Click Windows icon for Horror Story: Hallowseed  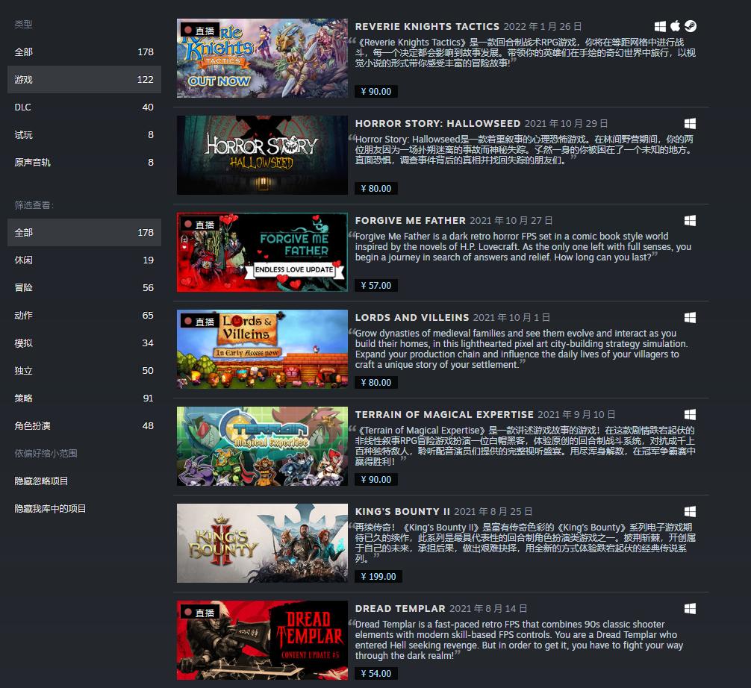coord(691,124)
